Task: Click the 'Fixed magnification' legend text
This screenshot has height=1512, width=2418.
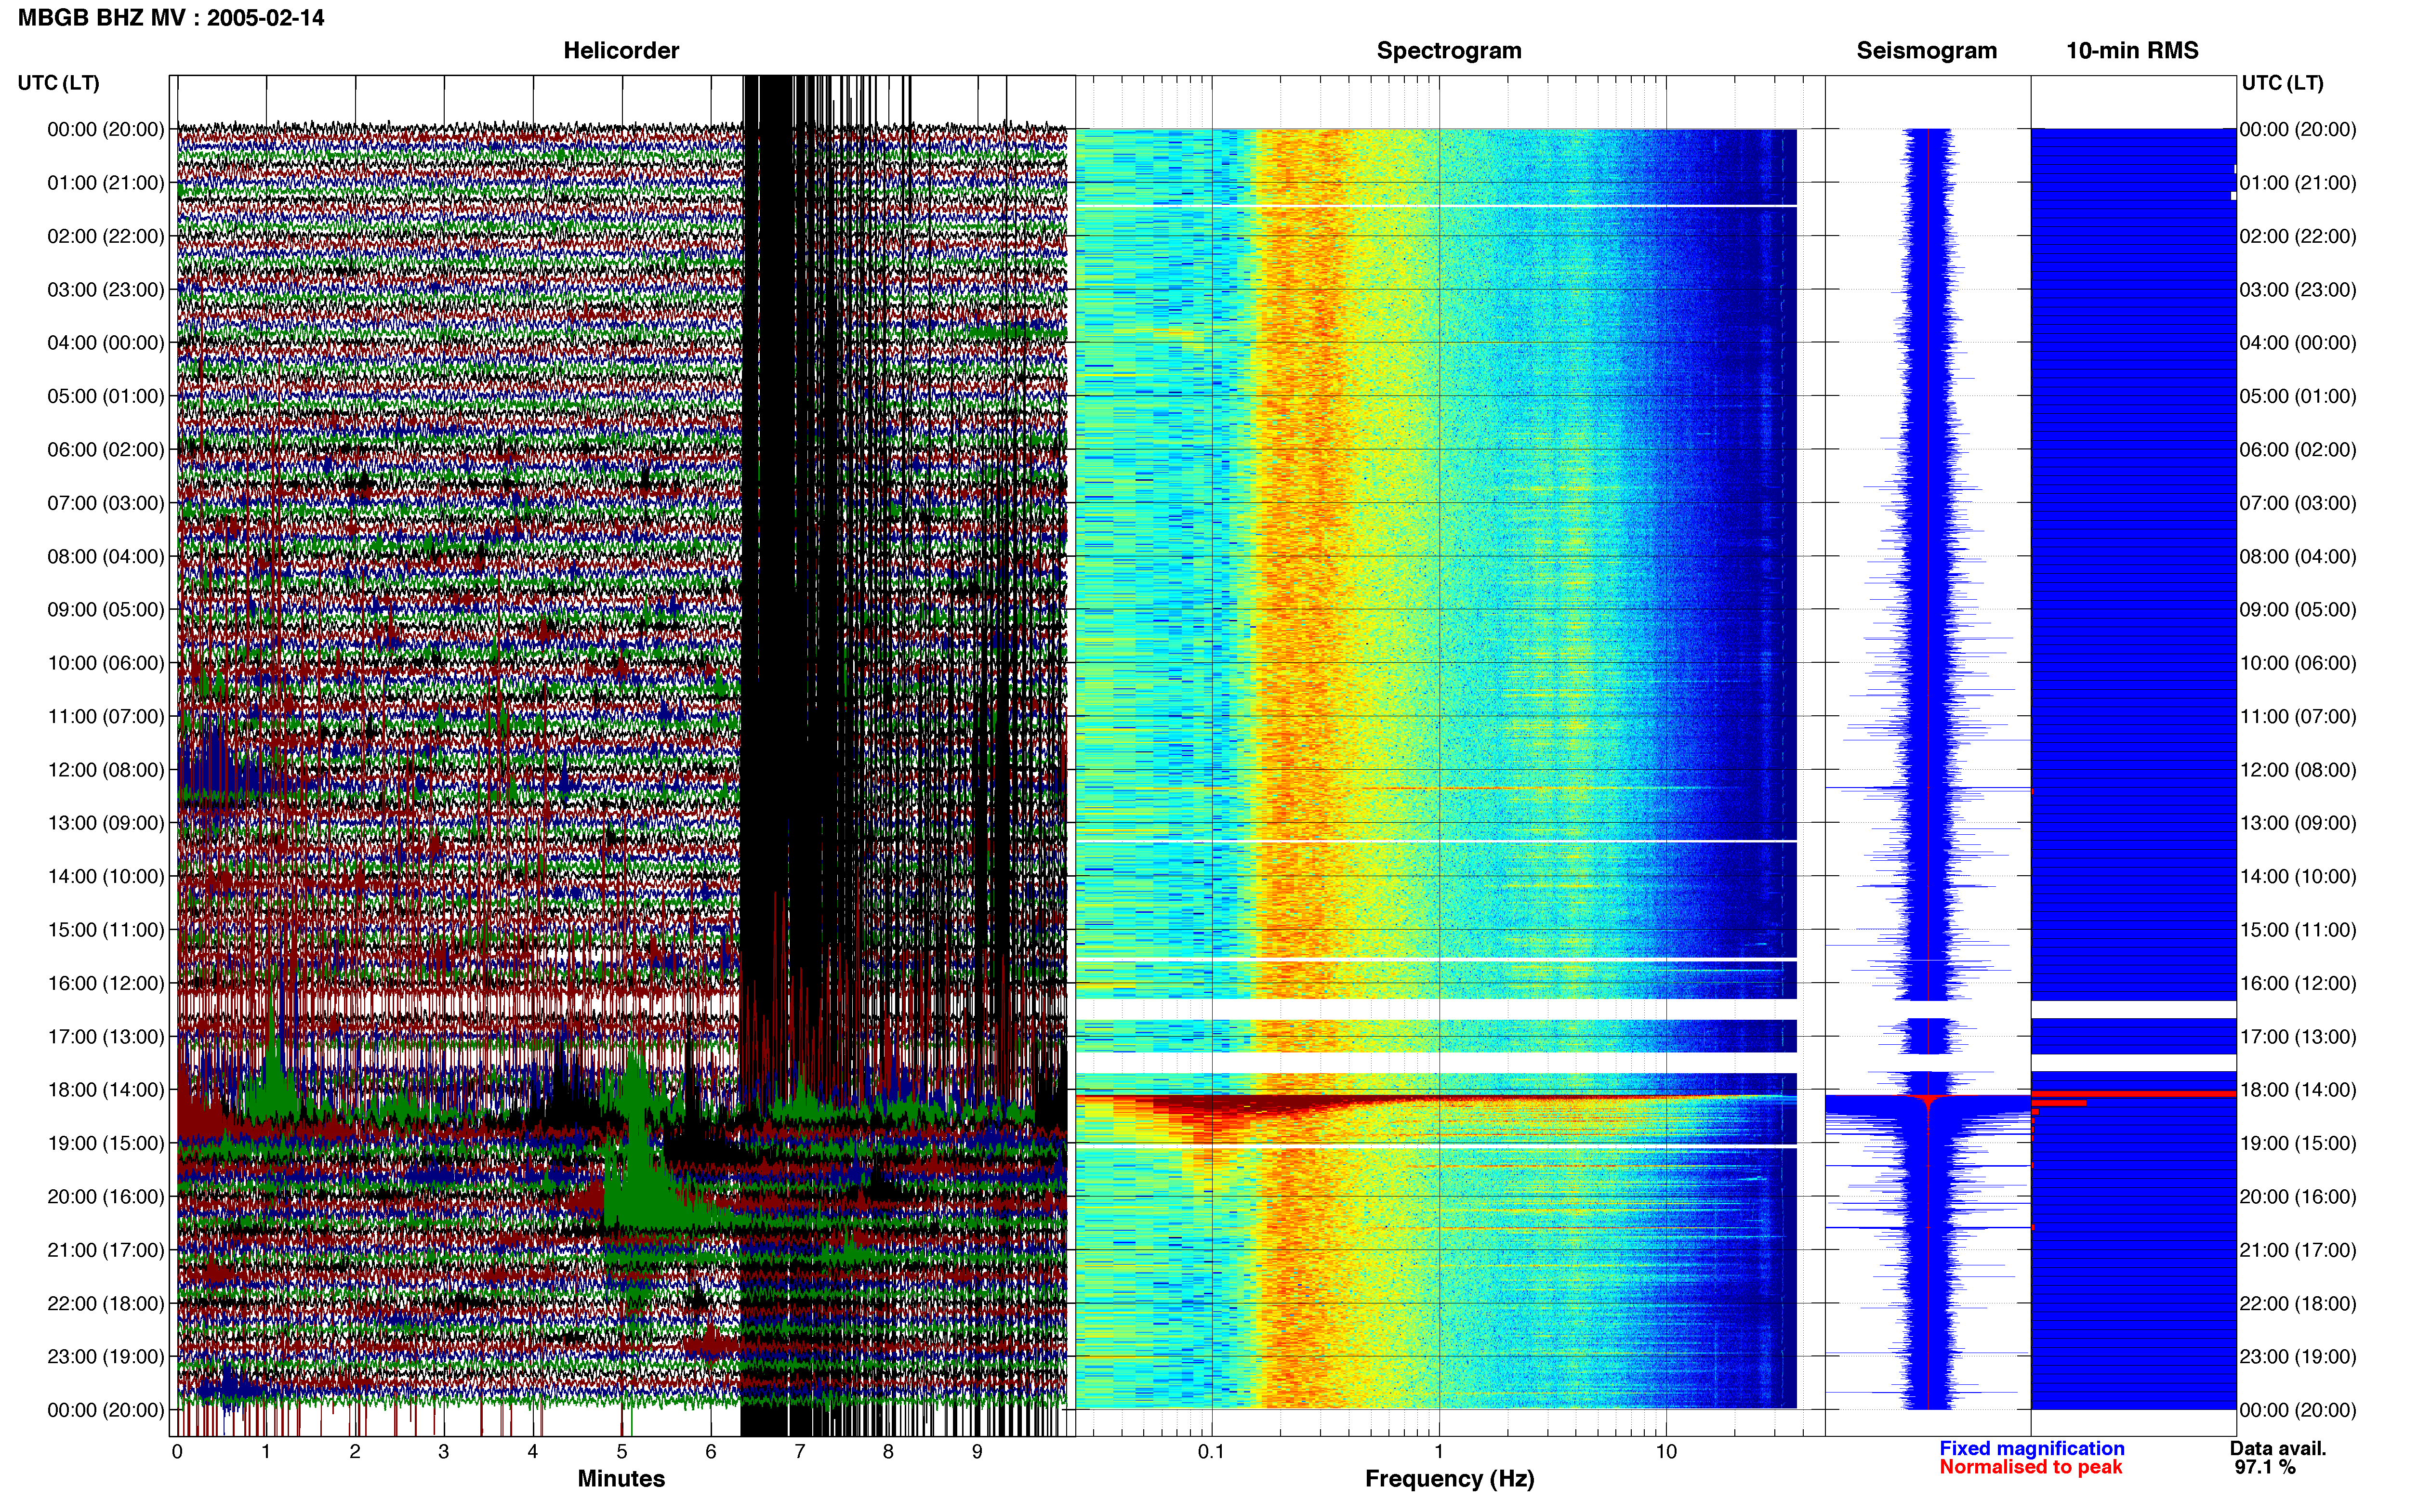Action: point(2031,1448)
